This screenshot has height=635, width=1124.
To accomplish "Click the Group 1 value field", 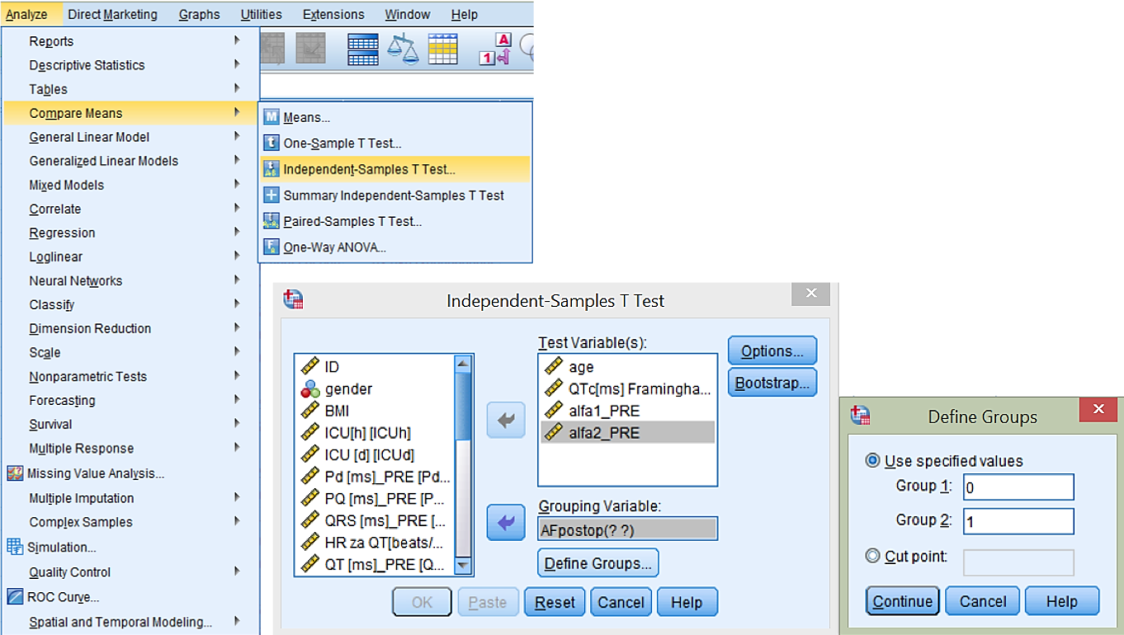I will point(1018,487).
